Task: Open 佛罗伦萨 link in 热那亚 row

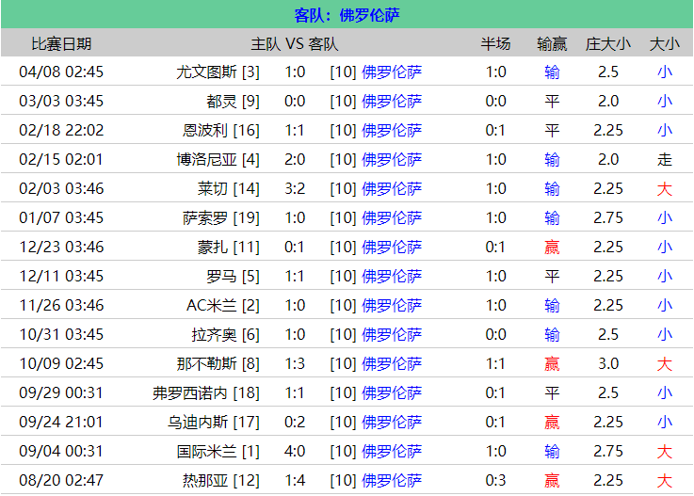Action: coord(392,481)
